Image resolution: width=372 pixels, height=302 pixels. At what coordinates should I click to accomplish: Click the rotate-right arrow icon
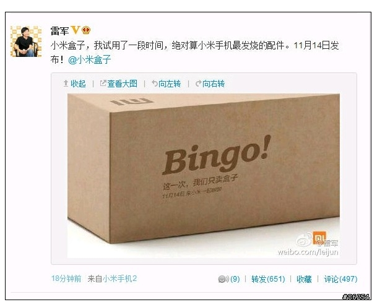(198, 84)
